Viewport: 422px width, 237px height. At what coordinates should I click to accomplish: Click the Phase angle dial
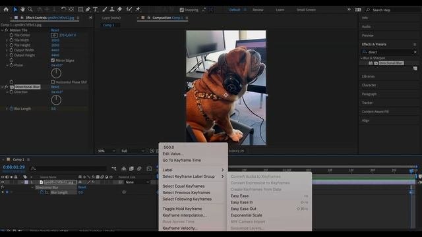coord(56,73)
